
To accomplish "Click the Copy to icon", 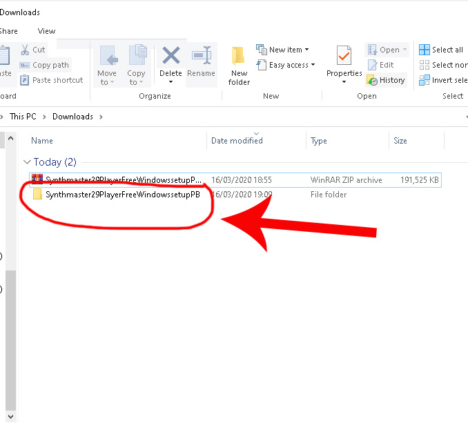I will [137, 55].
